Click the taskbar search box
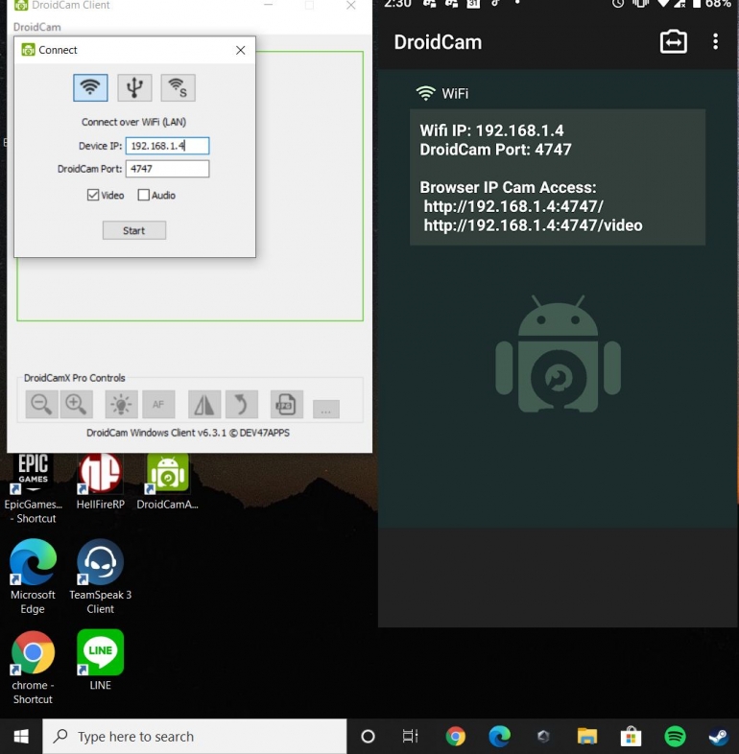 point(195,736)
